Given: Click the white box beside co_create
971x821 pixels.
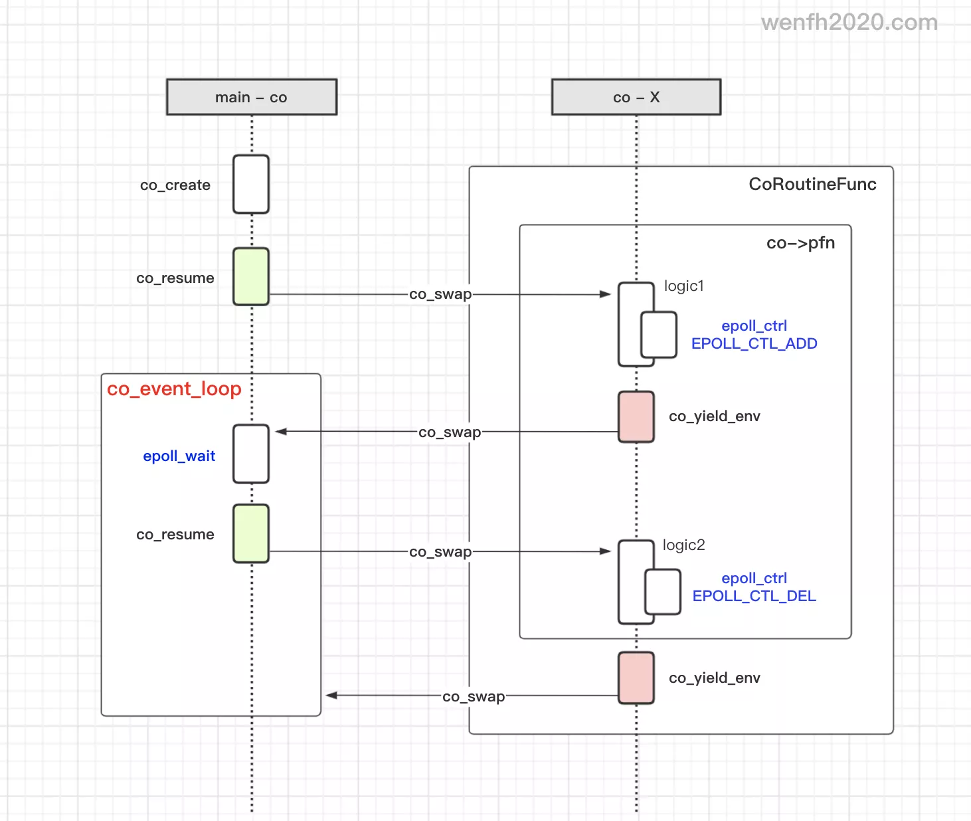Looking at the screenshot, I should pos(251,184).
